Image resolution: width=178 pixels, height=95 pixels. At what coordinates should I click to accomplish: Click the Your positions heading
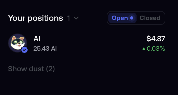[x=35, y=18]
